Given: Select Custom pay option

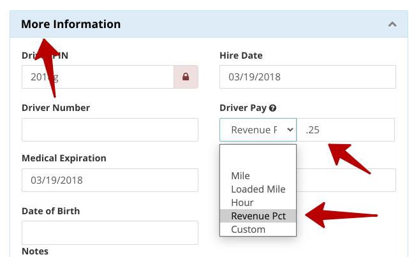Looking at the screenshot, I should (x=258, y=230).
